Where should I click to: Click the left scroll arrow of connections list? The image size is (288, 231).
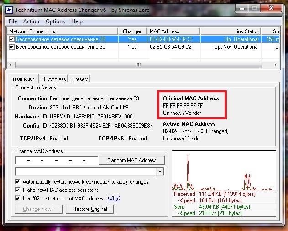pos(10,65)
